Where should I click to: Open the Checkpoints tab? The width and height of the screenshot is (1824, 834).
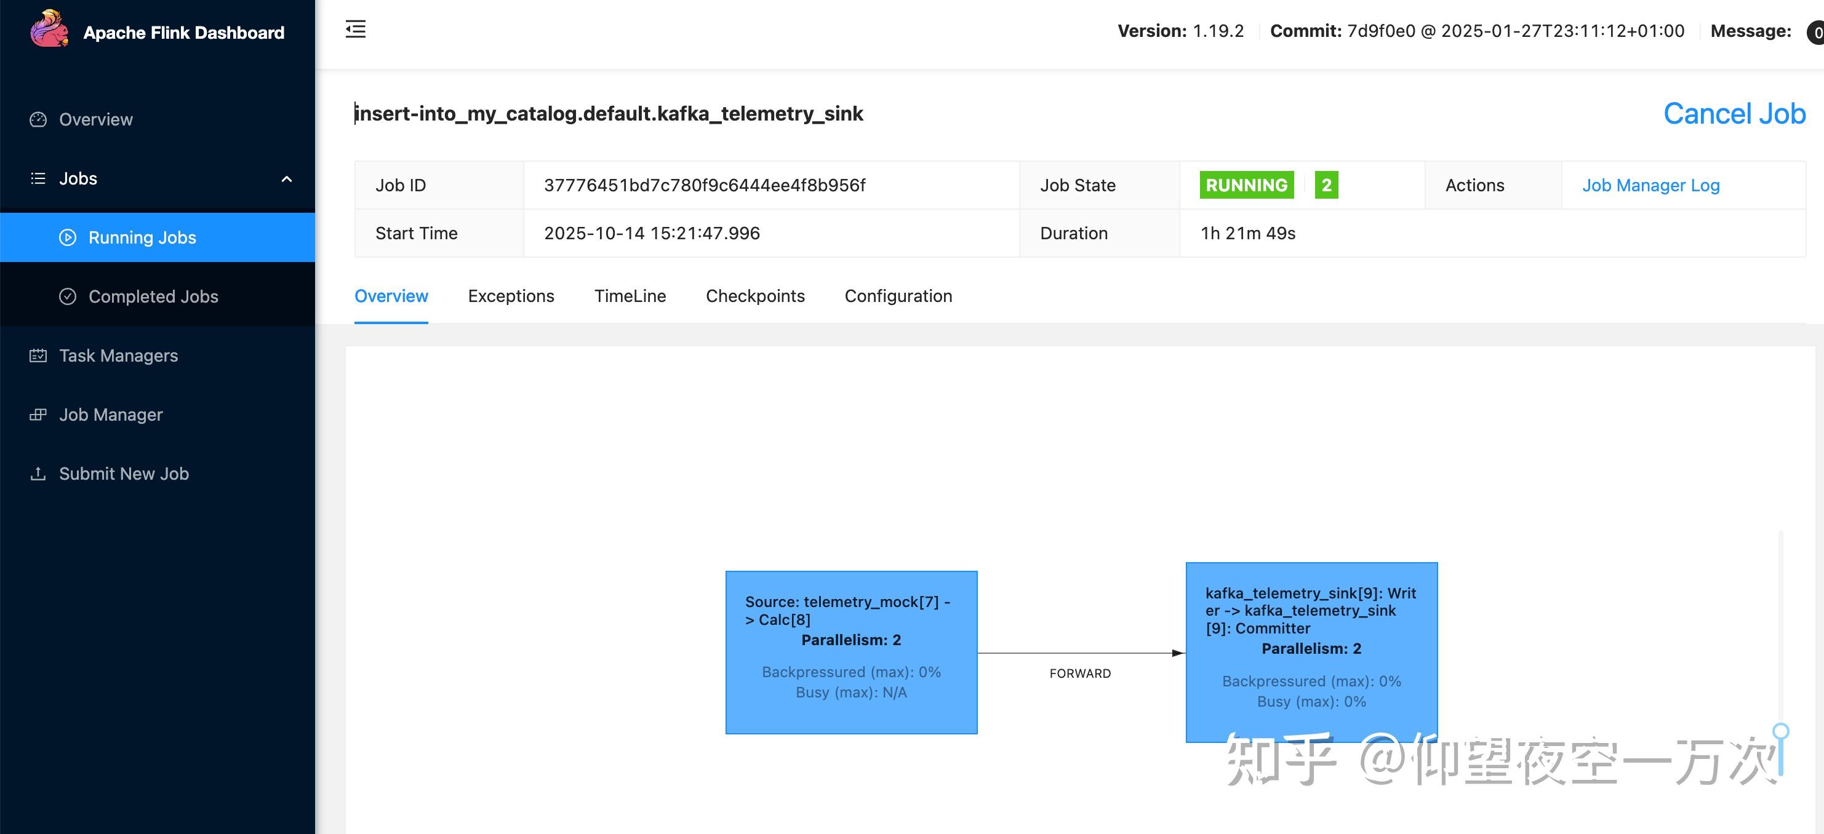tap(755, 296)
